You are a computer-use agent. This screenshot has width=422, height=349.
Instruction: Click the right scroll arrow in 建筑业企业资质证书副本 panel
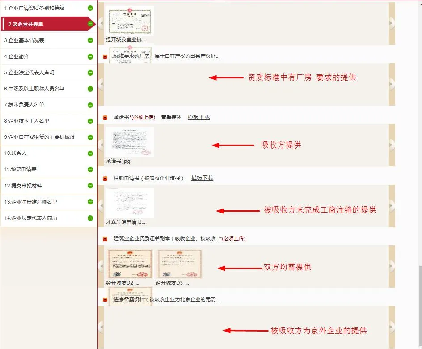click(x=392, y=266)
